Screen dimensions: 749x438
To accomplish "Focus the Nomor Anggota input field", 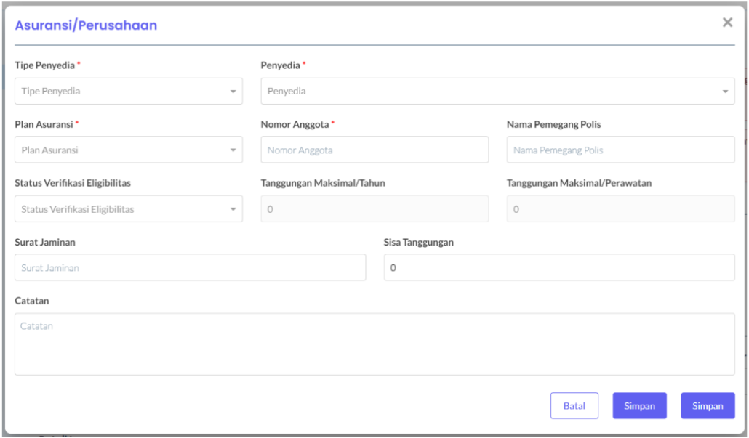I will click(x=374, y=150).
